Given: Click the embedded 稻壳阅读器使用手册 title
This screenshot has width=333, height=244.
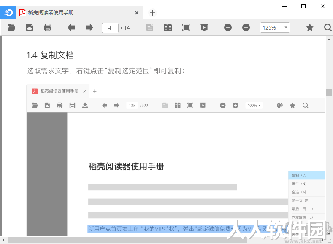Looking at the screenshot, I should point(126,166).
